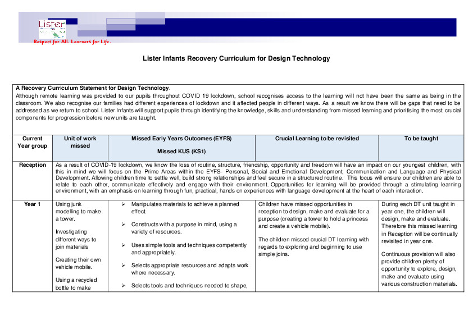
Task: Click the 'Respect for All. Learners for Life.' tagline
Action: (x=72, y=42)
